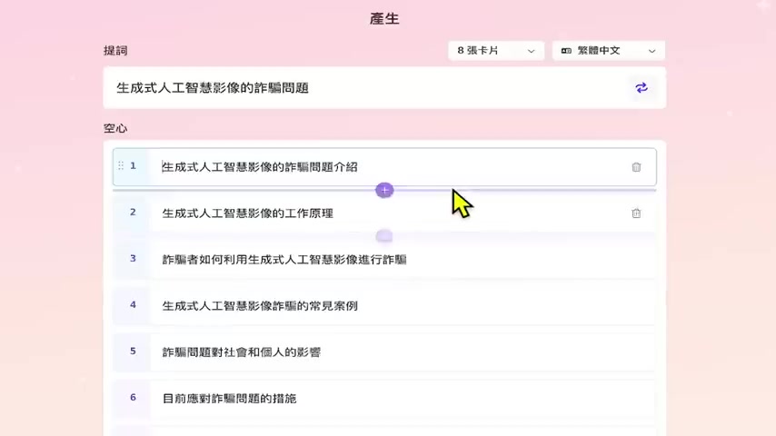This screenshot has height=436, width=776.
Task: Select card 5 詐騙問題對社會和個人的影響
Action: [x=384, y=352]
